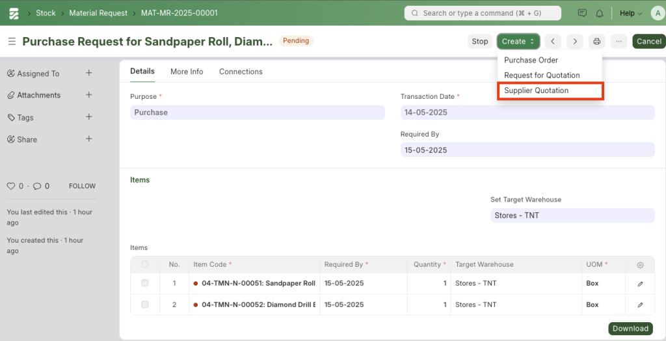Click the Required By date field
Image resolution: width=666 pixels, height=341 pixels.
[x=527, y=150]
